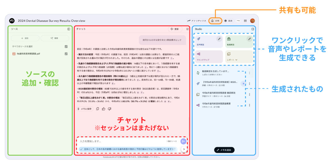Viewport: 330px width, 163px height.
Task: Send the chat message with arrow button
Action: [183, 141]
